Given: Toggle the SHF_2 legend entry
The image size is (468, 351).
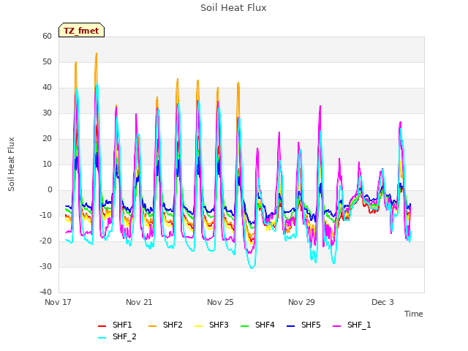Looking at the screenshot, I should point(117,337).
